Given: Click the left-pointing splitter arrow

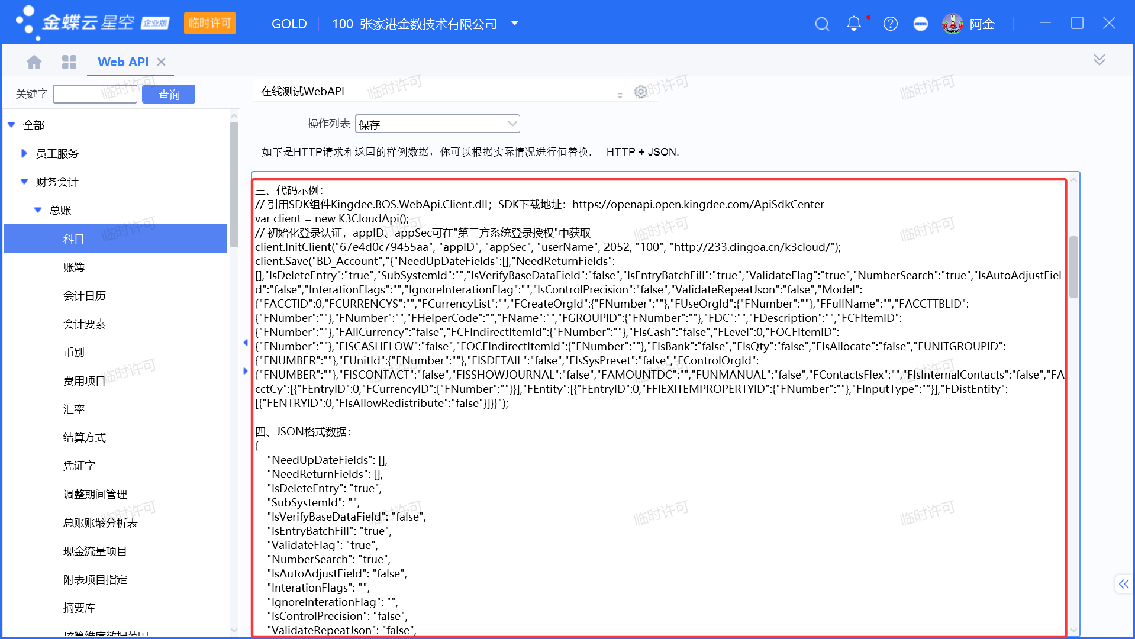Looking at the screenshot, I should coord(246,343).
